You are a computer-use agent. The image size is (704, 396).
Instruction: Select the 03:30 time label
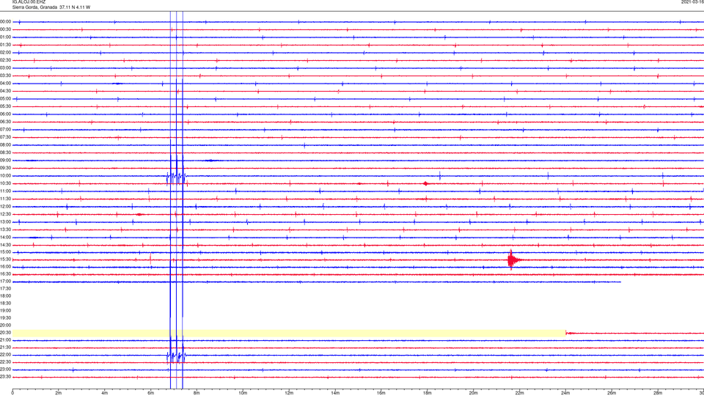pyautogui.click(x=5, y=76)
